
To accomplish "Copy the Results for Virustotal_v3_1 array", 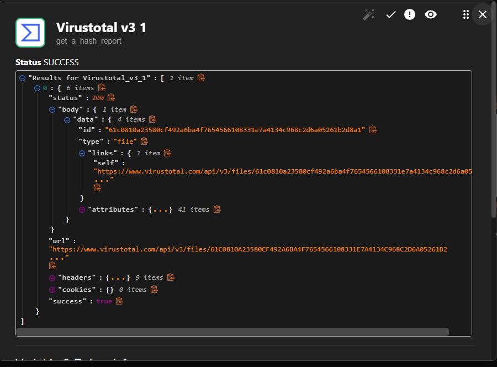I will coord(201,78).
